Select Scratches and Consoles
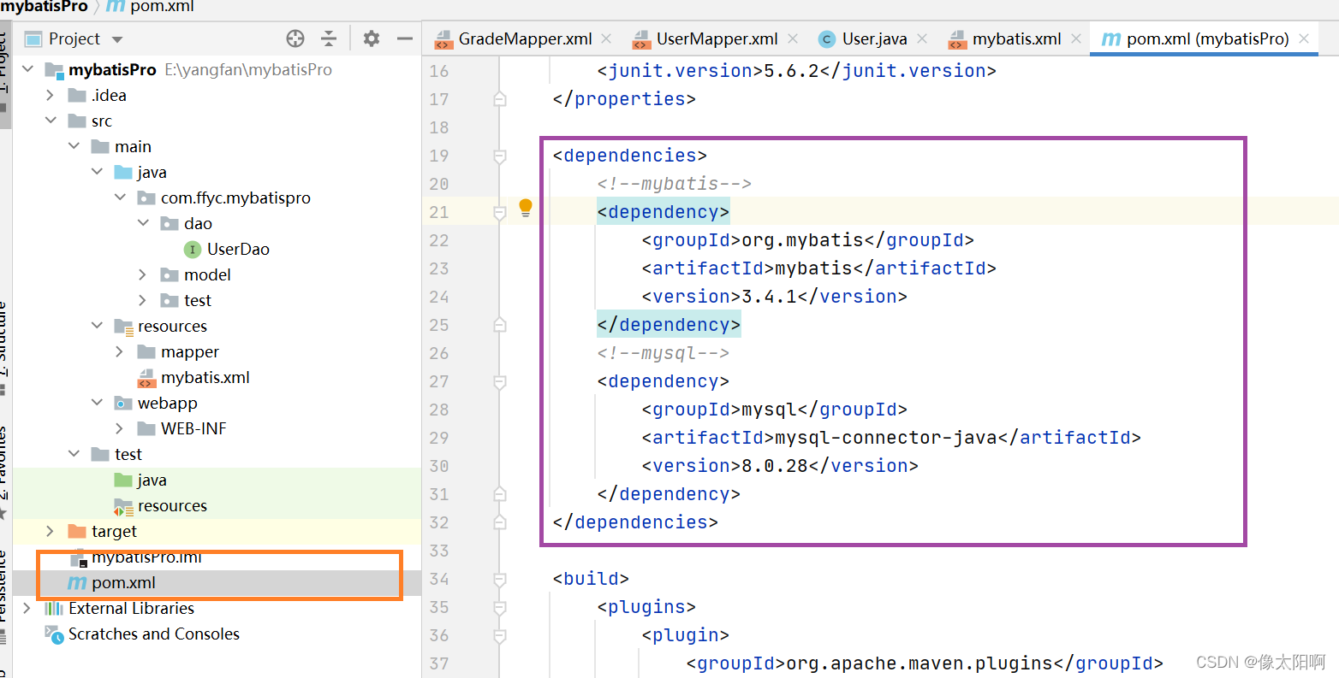This screenshot has height=678, width=1339. (154, 634)
